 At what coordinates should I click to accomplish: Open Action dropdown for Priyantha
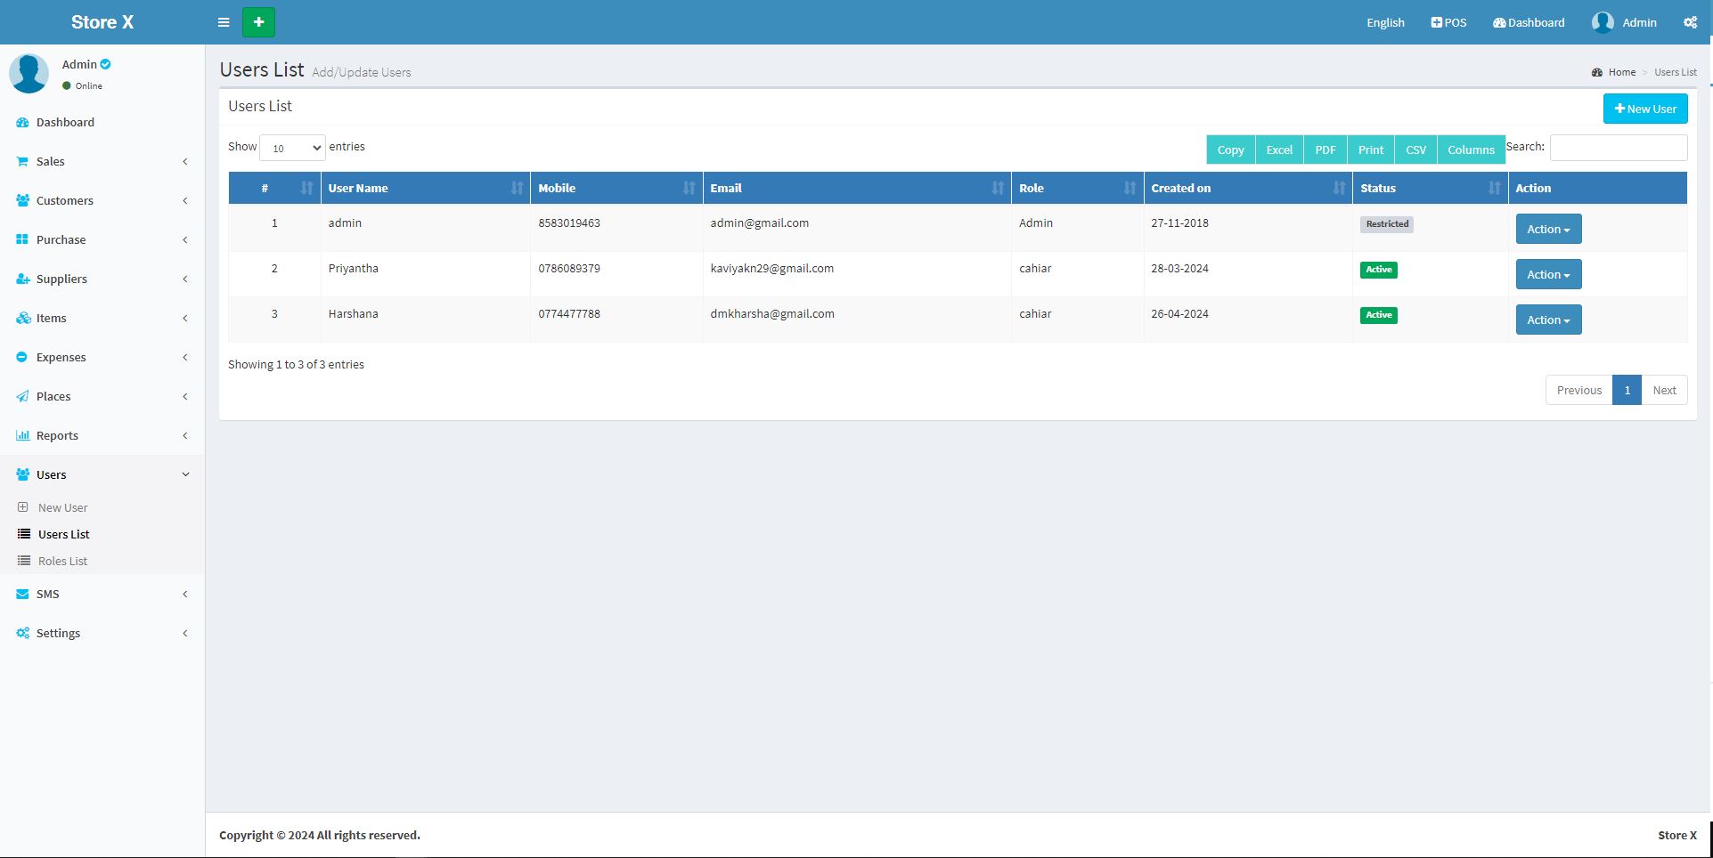coord(1548,275)
